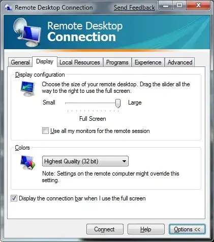Open the Local Resources tab
214x242 pixels.
[x=80, y=62]
